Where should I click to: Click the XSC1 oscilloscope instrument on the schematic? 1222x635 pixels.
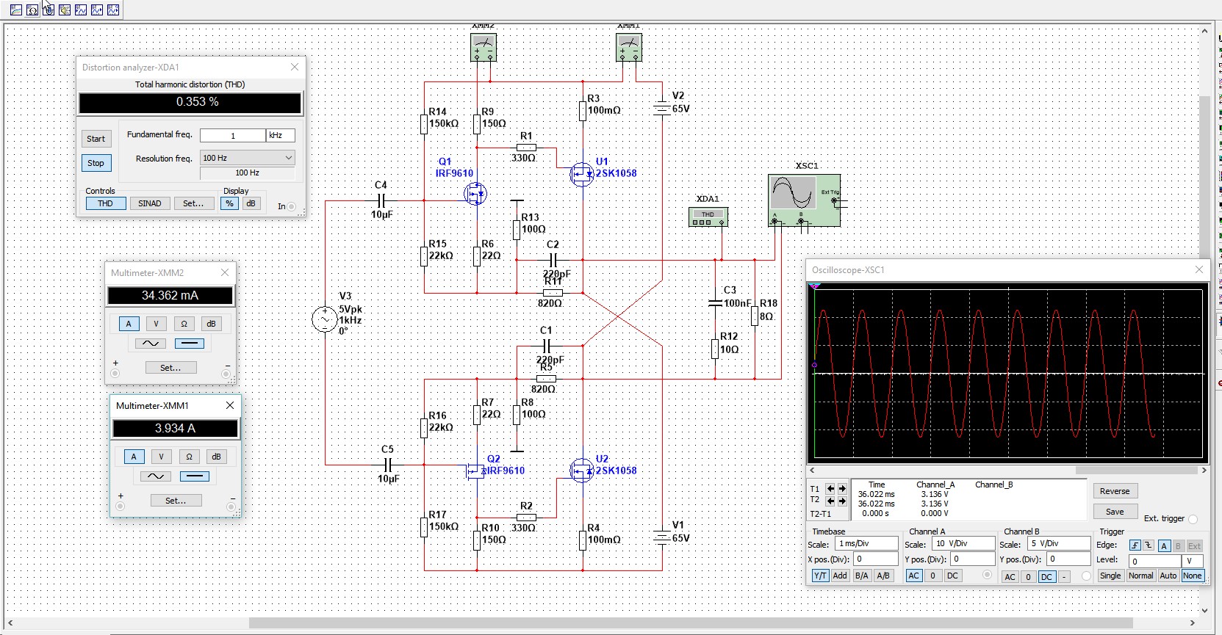pos(804,200)
